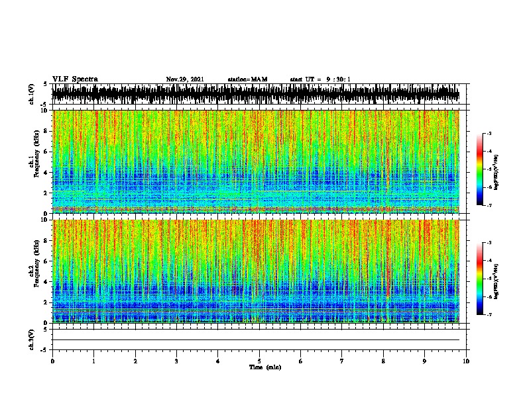The image size is (525, 405).
Task: Click time axis tick label "4"
Action: tap(218, 361)
